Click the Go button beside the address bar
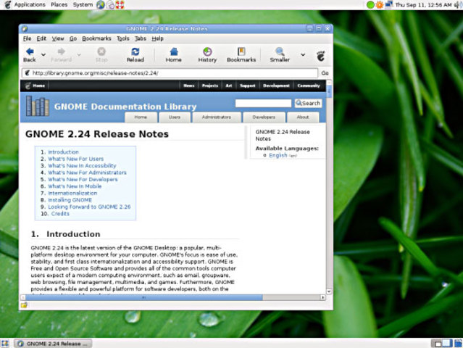The image size is (463, 348). click(x=325, y=73)
